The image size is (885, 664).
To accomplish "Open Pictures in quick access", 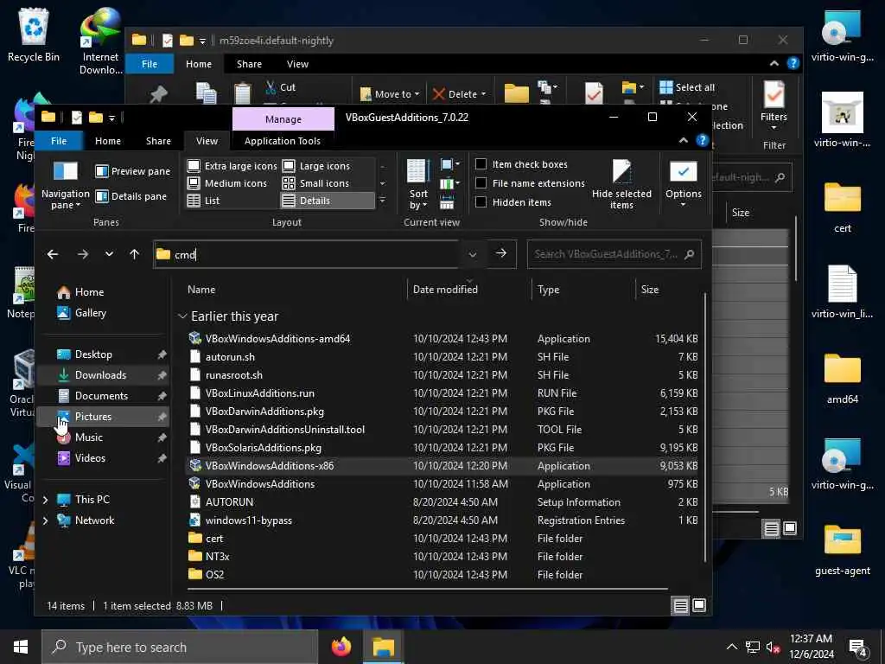I will (x=102, y=417).
